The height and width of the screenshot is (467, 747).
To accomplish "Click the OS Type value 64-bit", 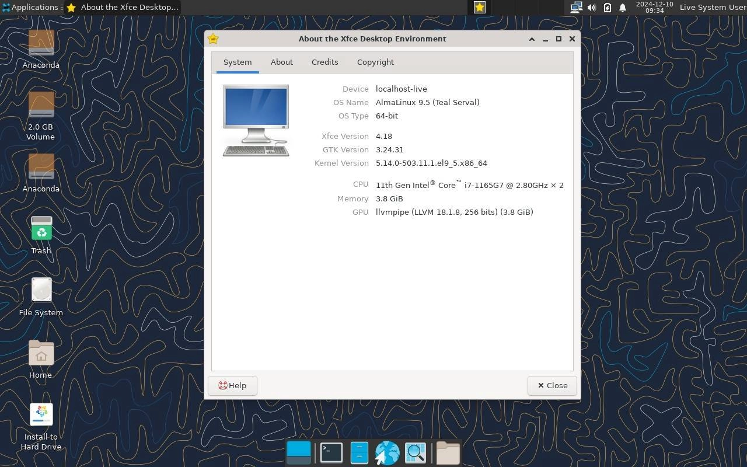I will 387,116.
